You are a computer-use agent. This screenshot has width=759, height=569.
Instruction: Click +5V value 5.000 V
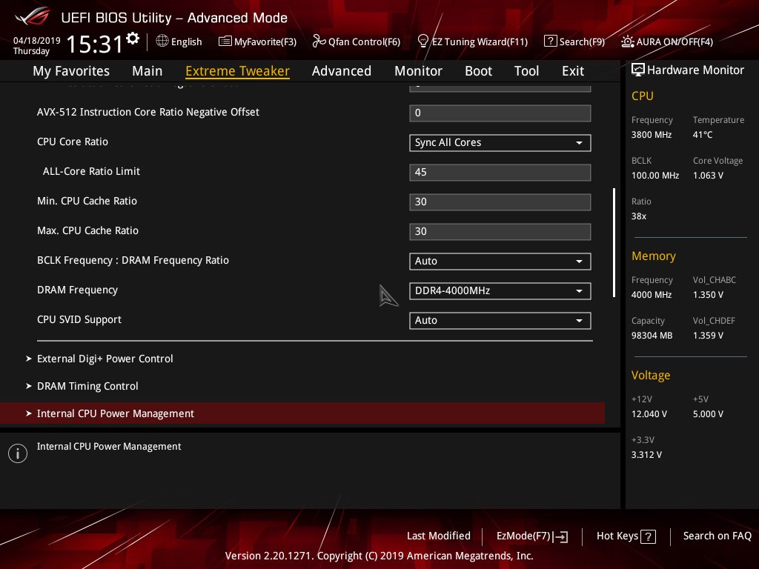point(708,413)
